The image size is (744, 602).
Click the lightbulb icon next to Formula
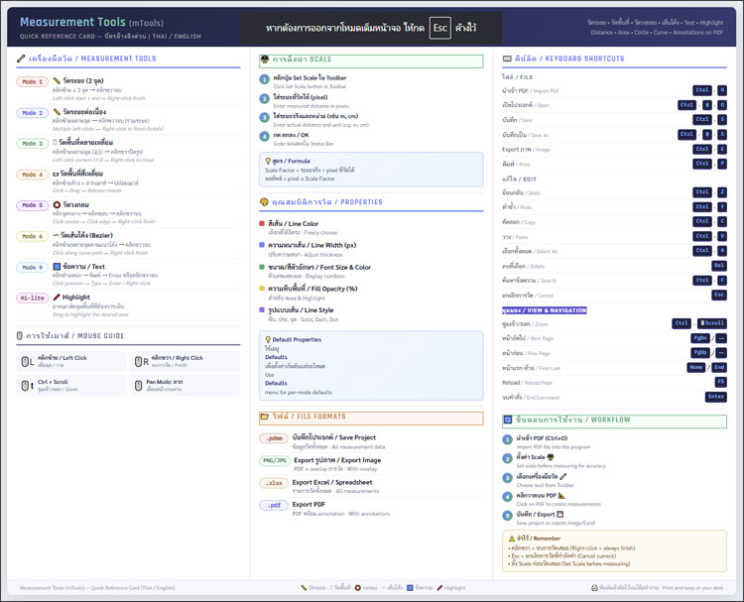click(269, 159)
